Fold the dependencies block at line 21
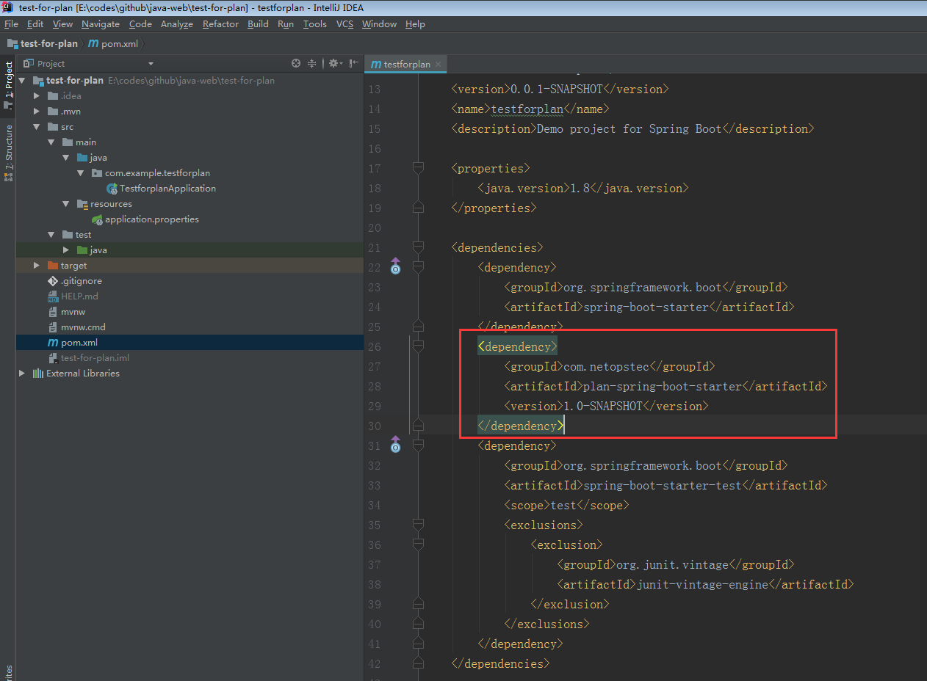This screenshot has height=681, width=927. [x=419, y=247]
